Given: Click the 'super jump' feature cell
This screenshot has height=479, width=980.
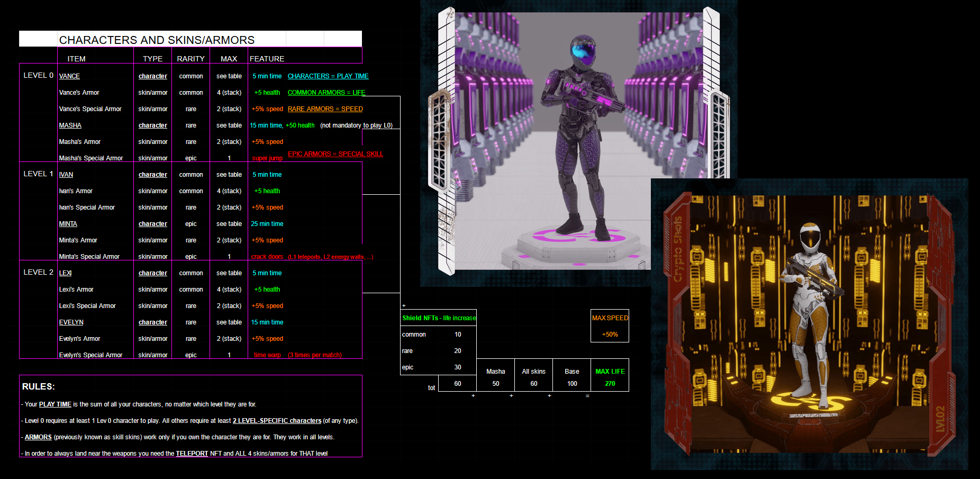Looking at the screenshot, I should [267, 158].
